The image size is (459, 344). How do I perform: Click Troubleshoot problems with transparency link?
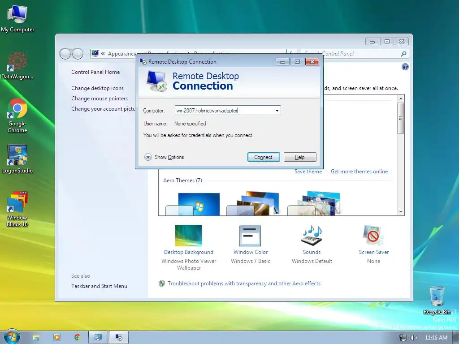pos(244,284)
